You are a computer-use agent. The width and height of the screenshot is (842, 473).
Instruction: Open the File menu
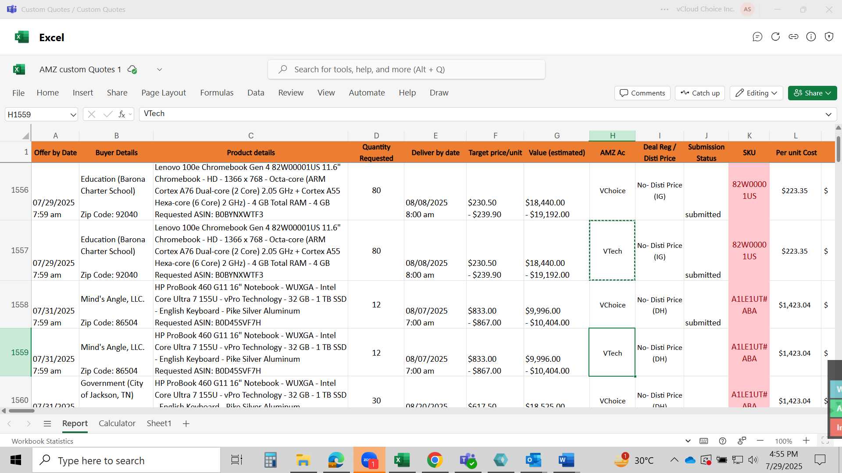18,93
